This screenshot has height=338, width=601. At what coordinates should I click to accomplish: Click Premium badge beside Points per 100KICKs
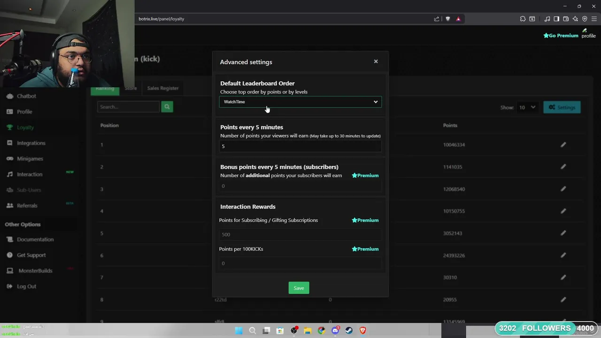(x=365, y=249)
